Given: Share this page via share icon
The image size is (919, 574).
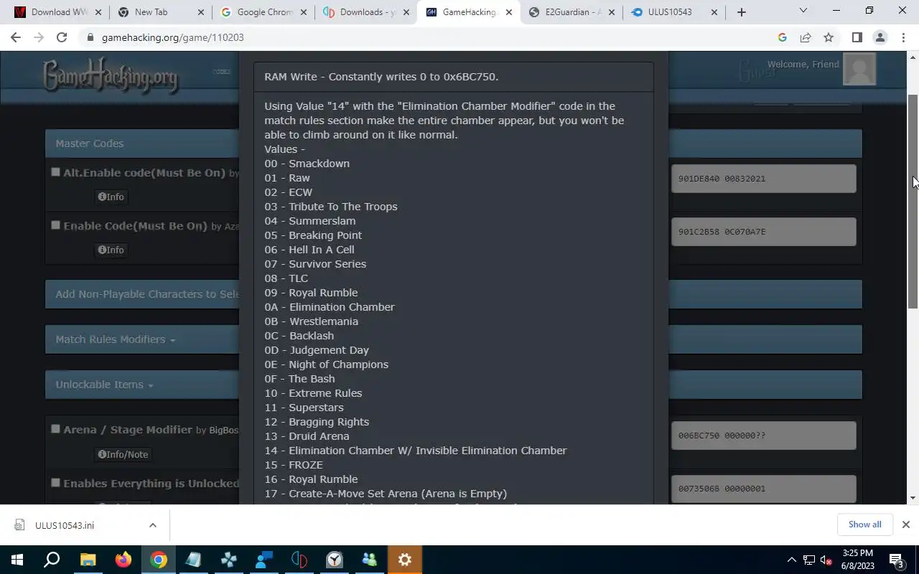Looking at the screenshot, I should point(806,37).
